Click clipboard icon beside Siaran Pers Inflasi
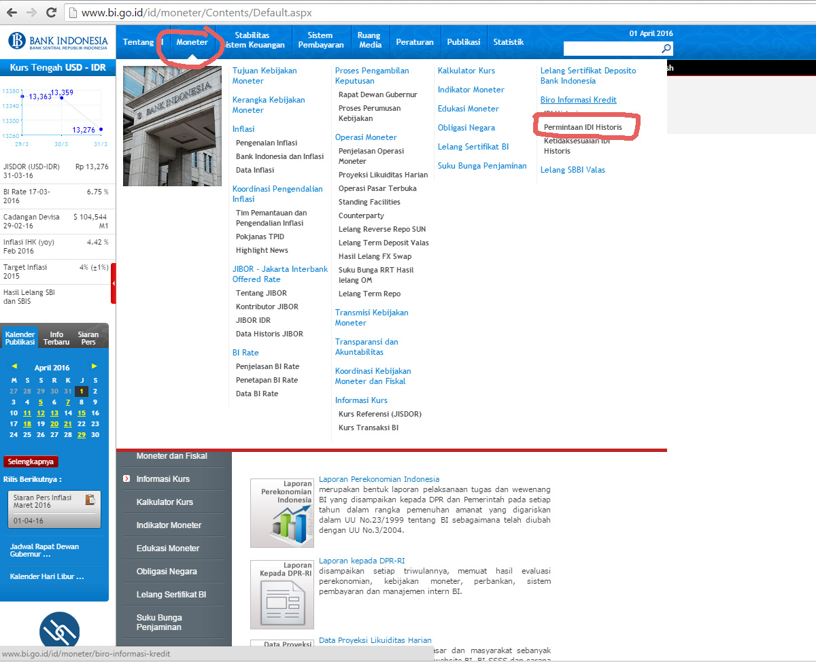The height and width of the screenshot is (662, 816). click(90, 500)
